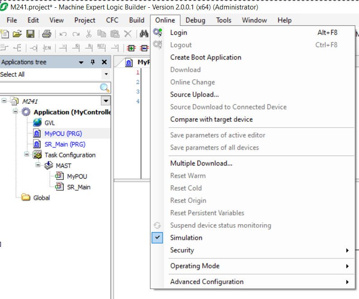
Task: Open the M241 project dropdown arrow
Action: 106,101
